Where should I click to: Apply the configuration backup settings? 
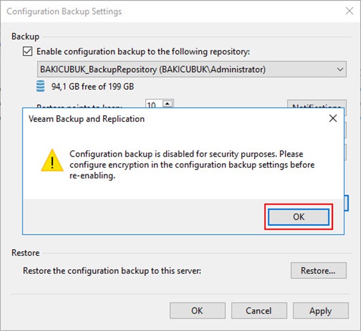321,311
